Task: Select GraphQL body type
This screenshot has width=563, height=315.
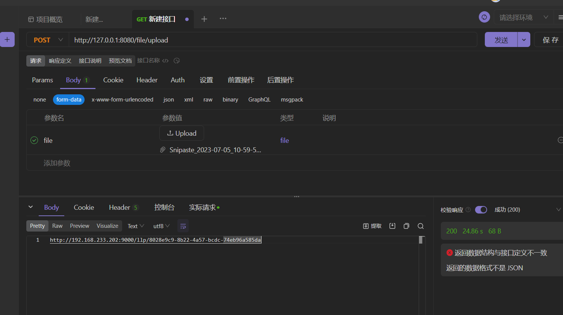Action: (259, 100)
